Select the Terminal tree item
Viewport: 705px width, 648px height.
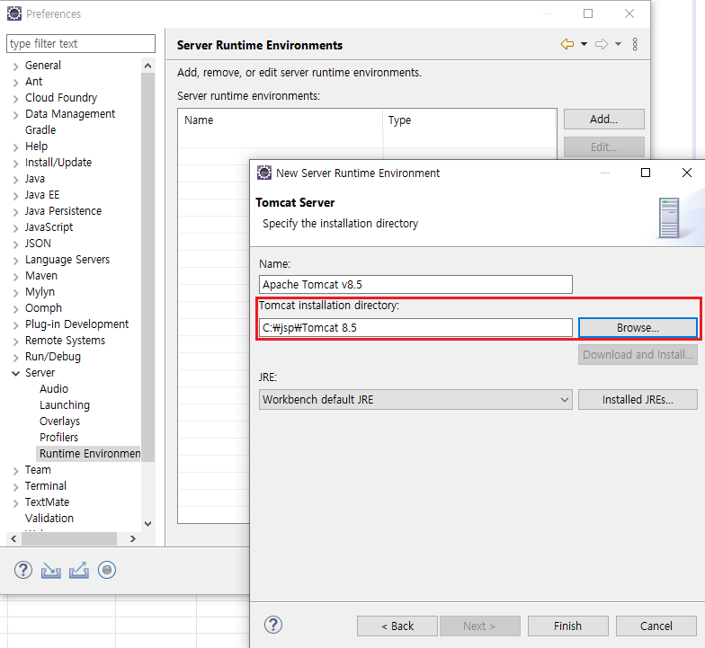[x=46, y=485]
